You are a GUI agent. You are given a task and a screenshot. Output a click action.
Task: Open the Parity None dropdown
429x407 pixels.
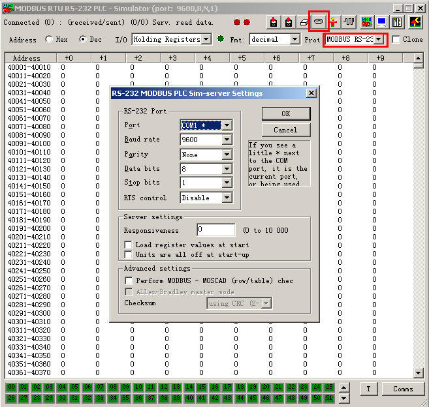pos(227,155)
